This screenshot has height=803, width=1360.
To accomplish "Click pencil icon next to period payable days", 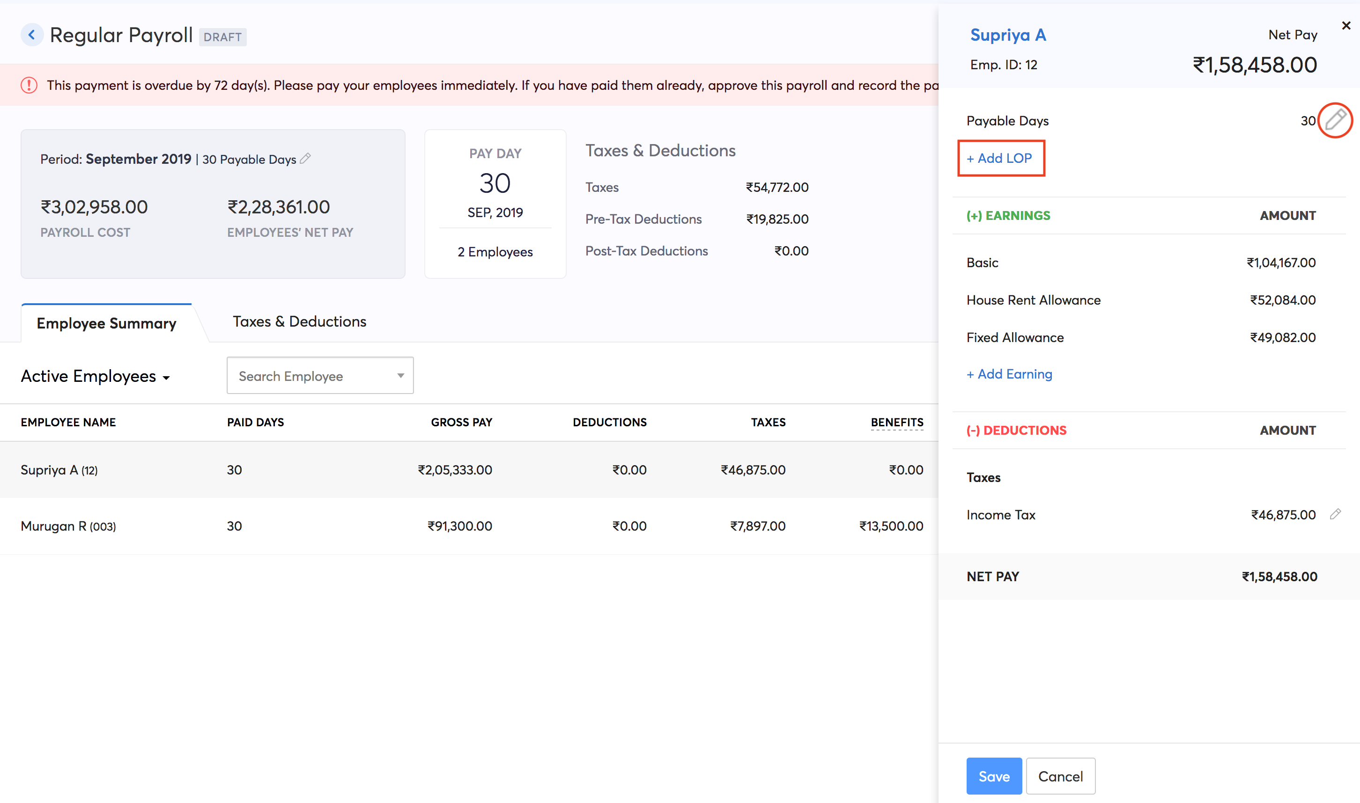I will (x=305, y=159).
